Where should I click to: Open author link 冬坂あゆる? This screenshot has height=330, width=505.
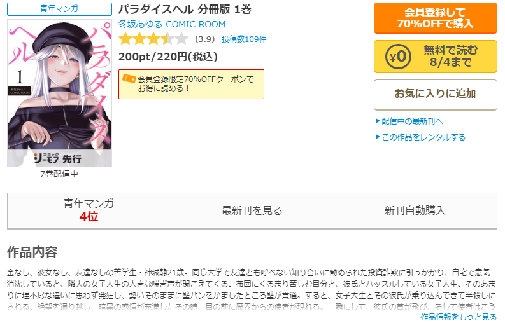point(140,24)
